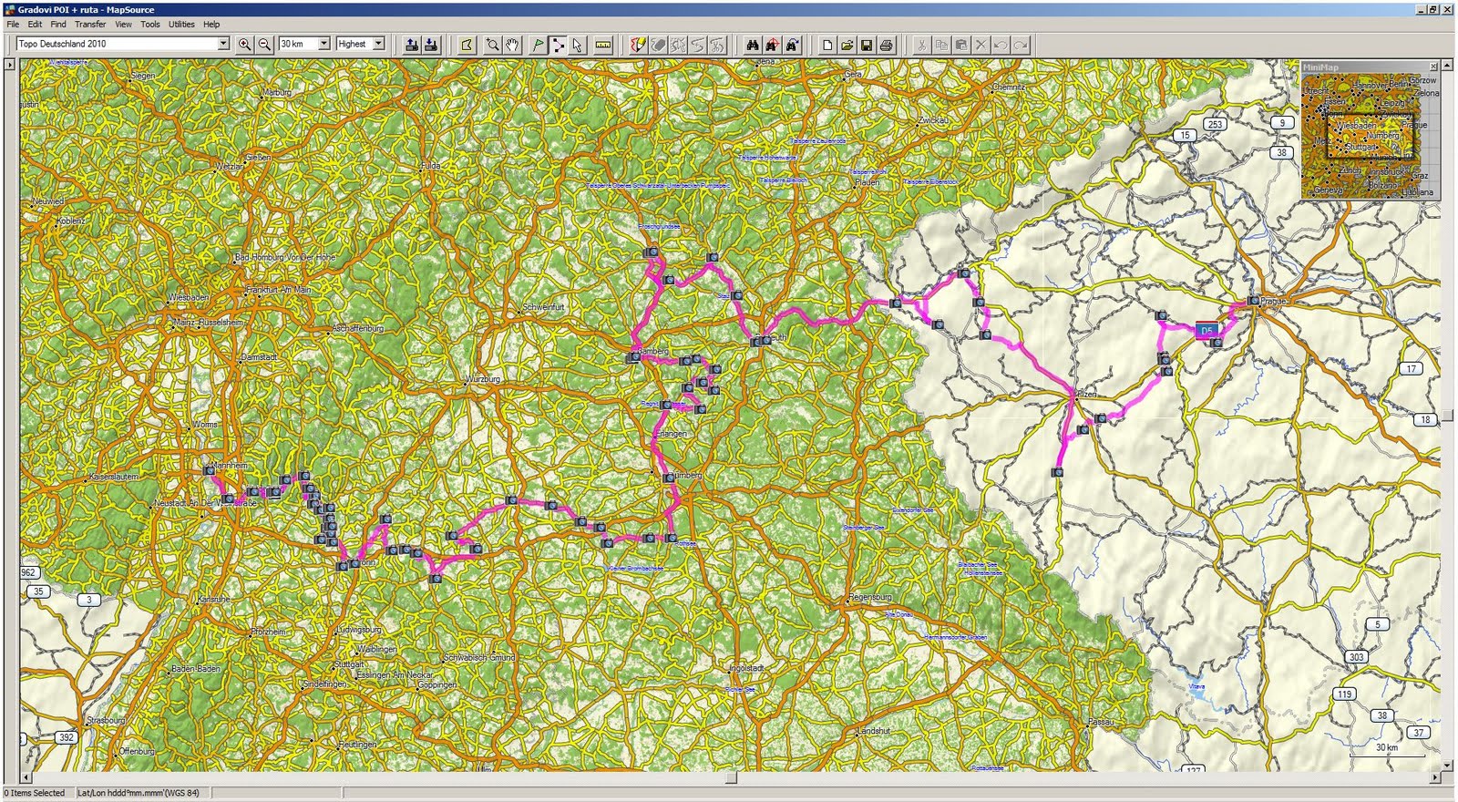Click the "Regensburg" city label
This screenshot has height=802, width=1458.
[x=870, y=597]
